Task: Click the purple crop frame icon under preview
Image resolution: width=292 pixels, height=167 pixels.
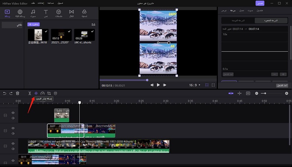Action: click(207, 85)
